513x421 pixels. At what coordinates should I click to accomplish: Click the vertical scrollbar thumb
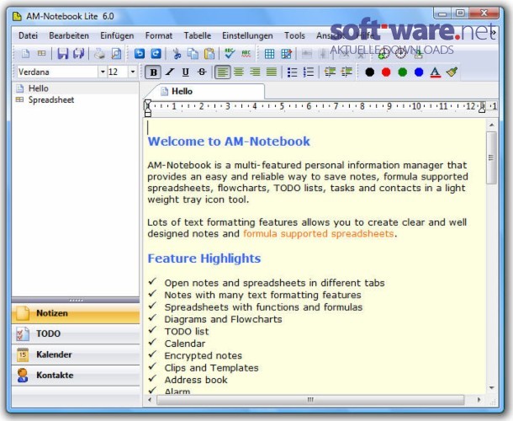(x=491, y=157)
